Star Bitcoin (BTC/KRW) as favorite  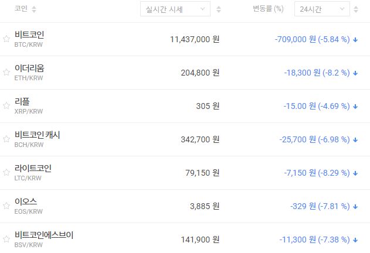[x=6, y=39]
